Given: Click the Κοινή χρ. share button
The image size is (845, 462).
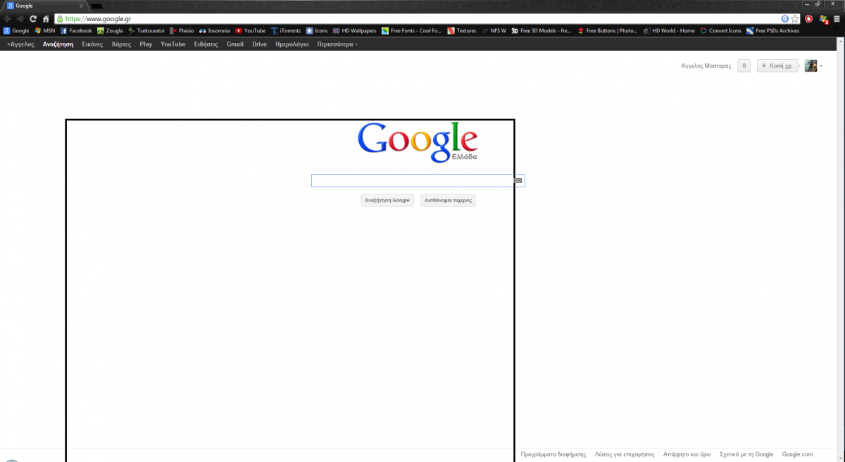Looking at the screenshot, I should pos(778,66).
